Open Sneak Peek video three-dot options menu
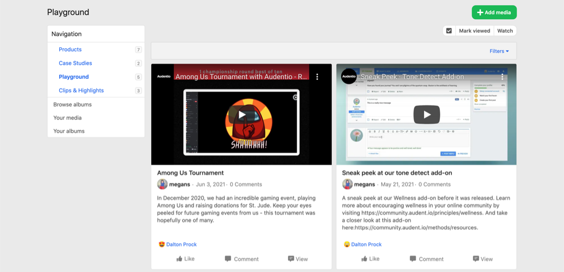Screen dimensions: 564x272 (x=503, y=77)
